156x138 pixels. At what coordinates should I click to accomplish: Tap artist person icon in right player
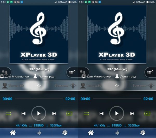pyautogui.click(x=117, y=76)
